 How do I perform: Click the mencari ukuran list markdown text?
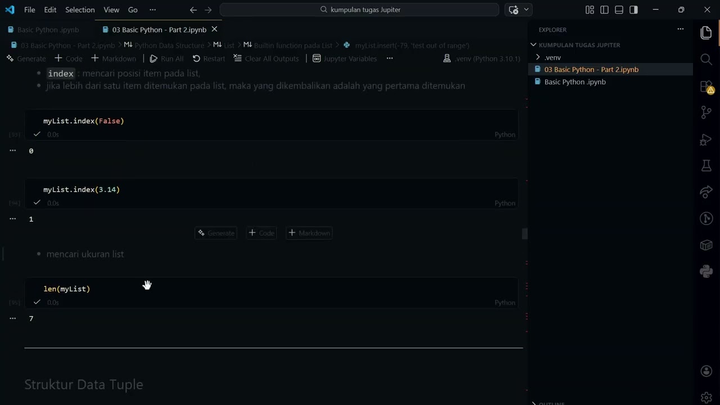tap(85, 254)
